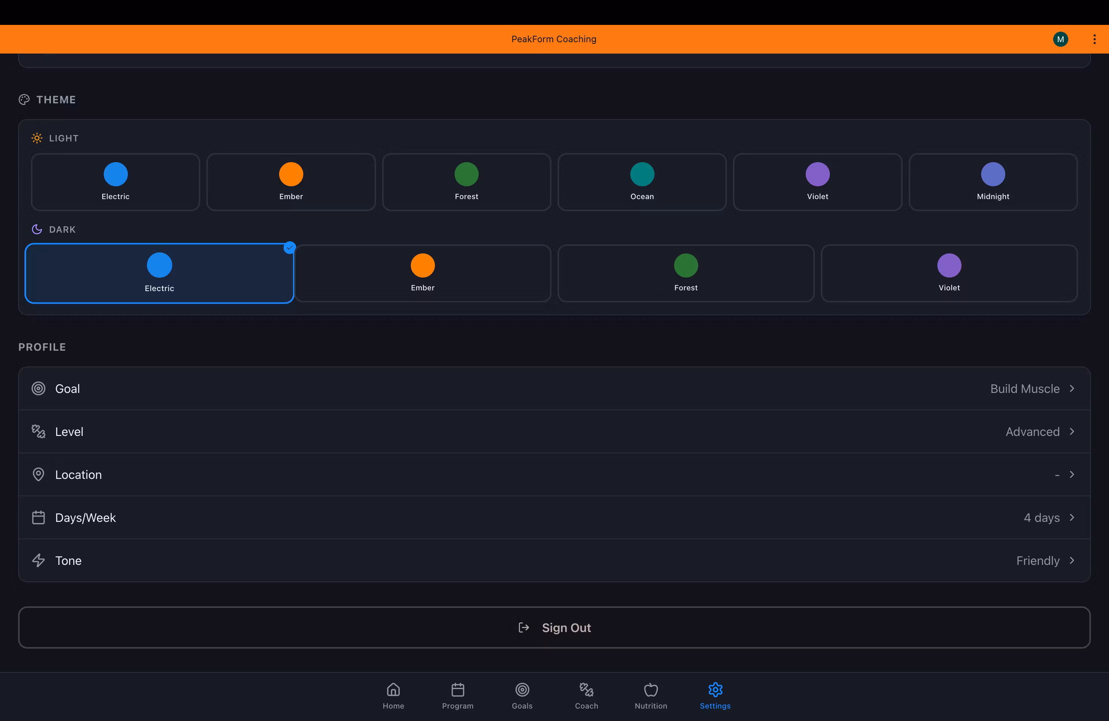Expand the Goal row chevron
Screen dimensions: 1109x721
[1072, 388]
